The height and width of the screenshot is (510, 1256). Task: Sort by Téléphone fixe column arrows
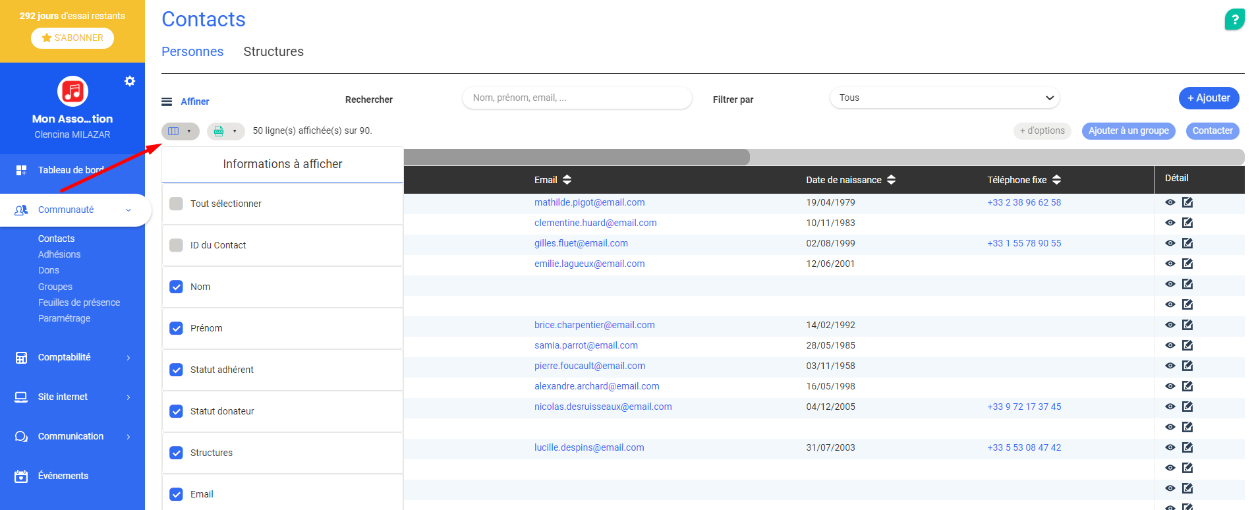pyautogui.click(x=1056, y=180)
